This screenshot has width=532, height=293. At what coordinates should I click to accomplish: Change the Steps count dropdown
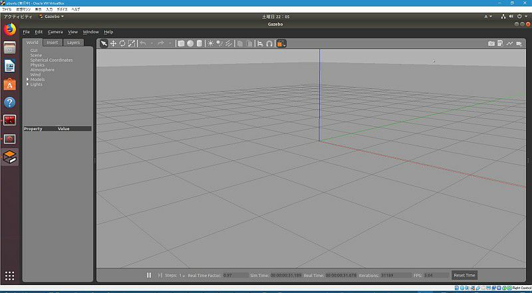(x=182, y=275)
